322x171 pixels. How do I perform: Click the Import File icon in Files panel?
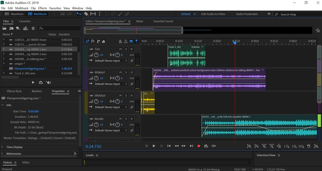click(11, 28)
